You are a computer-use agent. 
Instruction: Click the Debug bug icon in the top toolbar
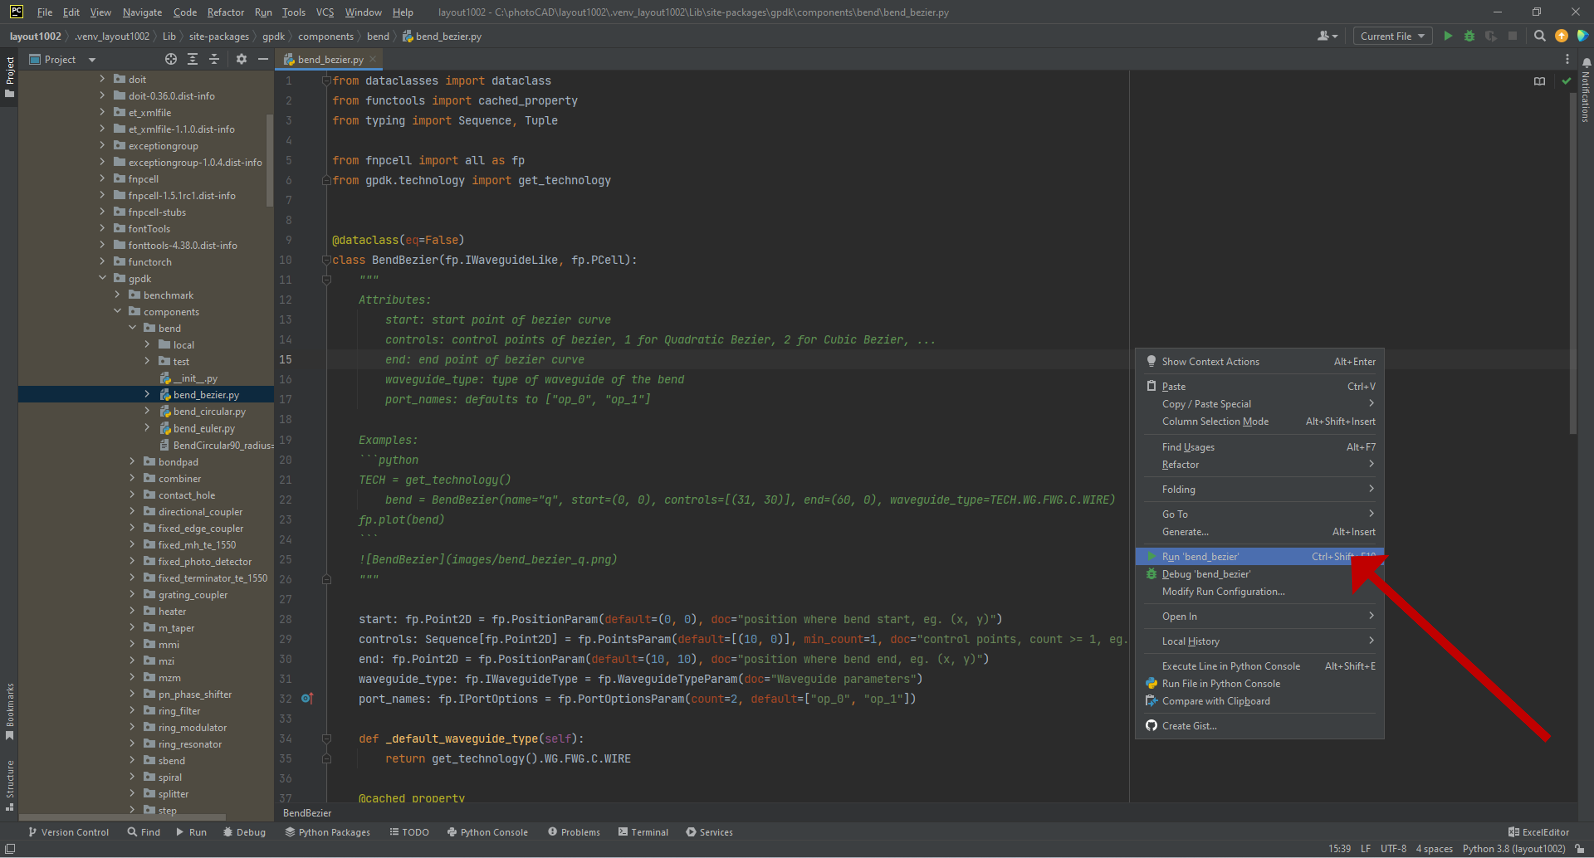pos(1469,36)
